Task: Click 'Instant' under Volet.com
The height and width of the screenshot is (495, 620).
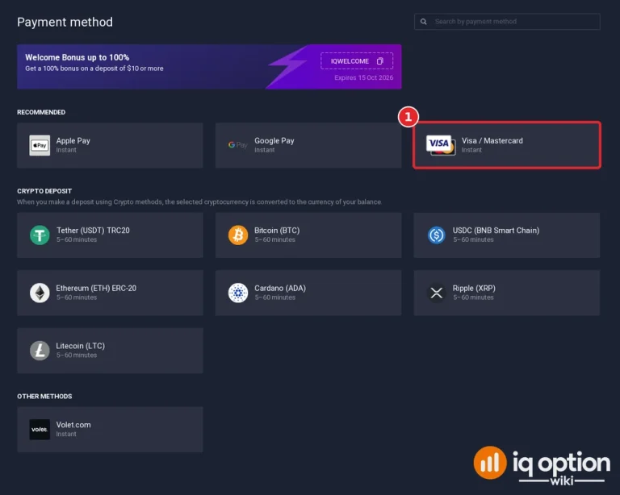Action: [66, 435]
